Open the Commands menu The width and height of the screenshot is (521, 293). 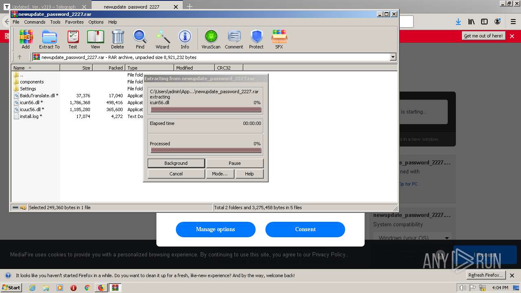click(x=35, y=22)
